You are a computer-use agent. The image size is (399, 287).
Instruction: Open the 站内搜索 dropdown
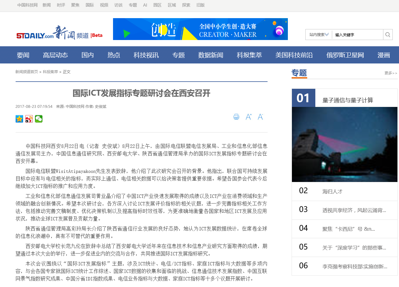pyautogui.click(x=319, y=35)
